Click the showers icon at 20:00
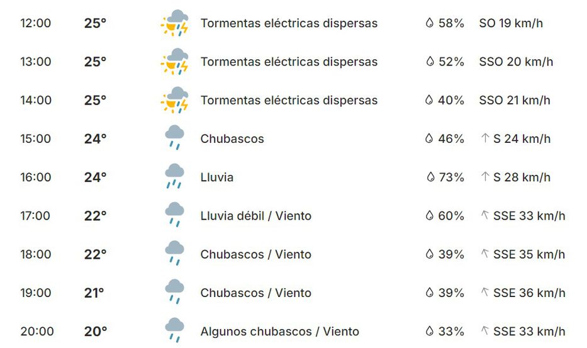Image resolution: width=587 pixels, height=348 pixels. (174, 330)
